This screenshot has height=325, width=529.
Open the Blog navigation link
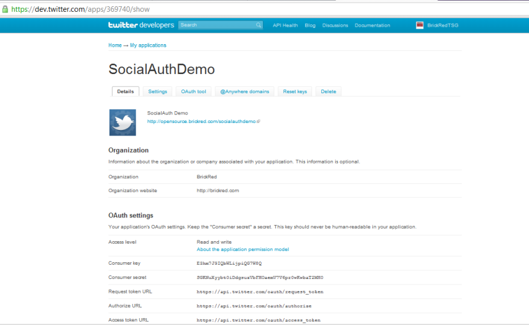tap(310, 25)
